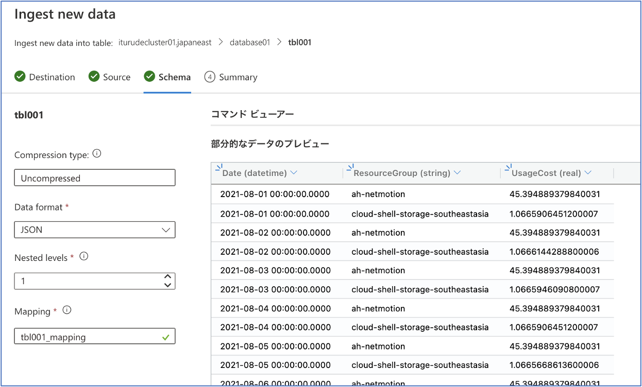Open UsageCost (real) column dropdown chevron

588,173
